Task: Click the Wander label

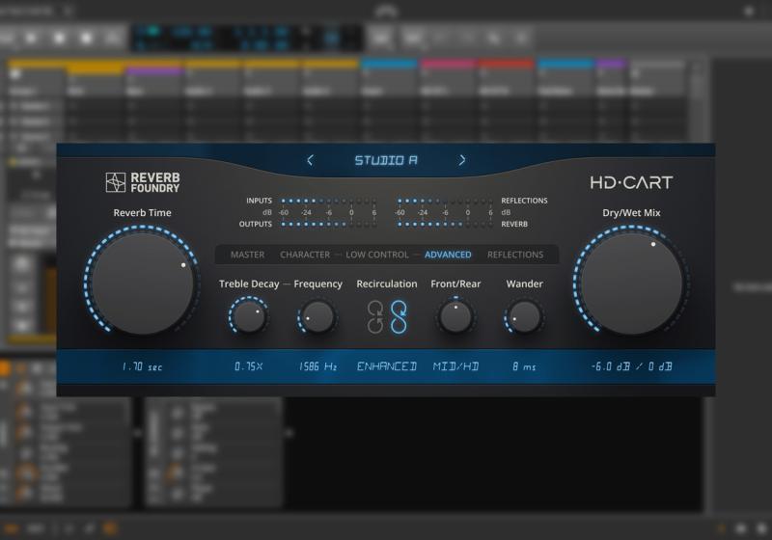Action: (x=525, y=283)
